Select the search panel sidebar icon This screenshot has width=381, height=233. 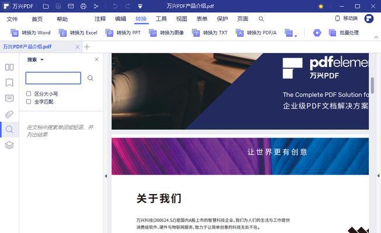[x=9, y=129]
